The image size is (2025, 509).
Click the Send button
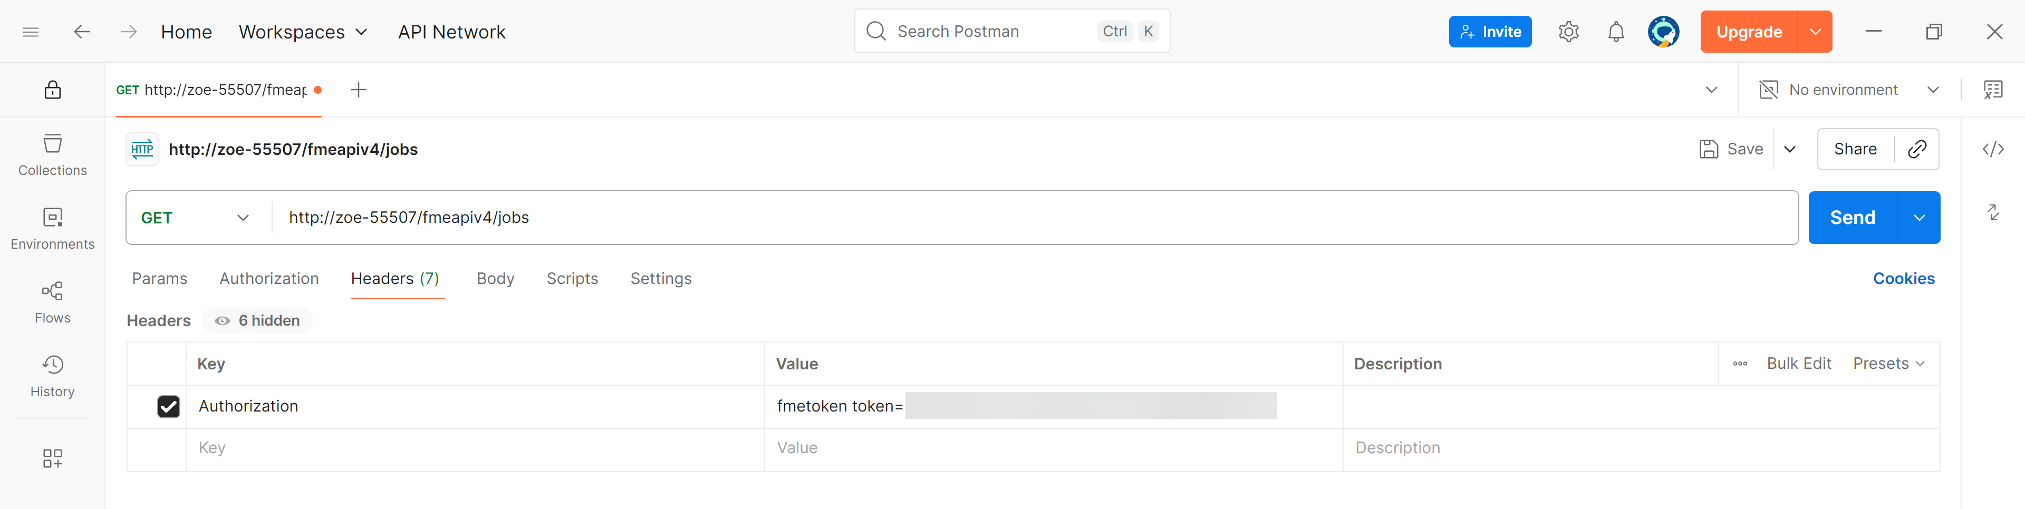coord(1852,218)
